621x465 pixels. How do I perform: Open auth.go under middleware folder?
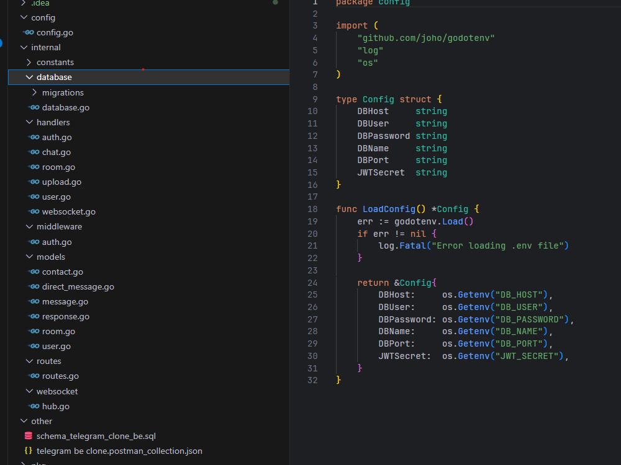pos(57,242)
